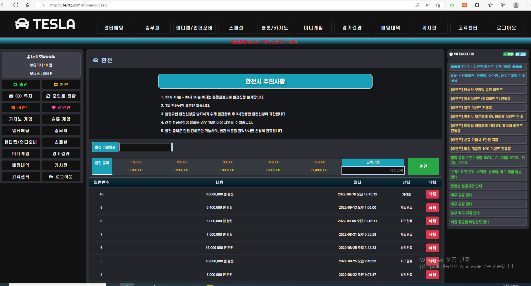Refresh the browser page
This screenshot has width=531, height=286.
click(x=16, y=5)
